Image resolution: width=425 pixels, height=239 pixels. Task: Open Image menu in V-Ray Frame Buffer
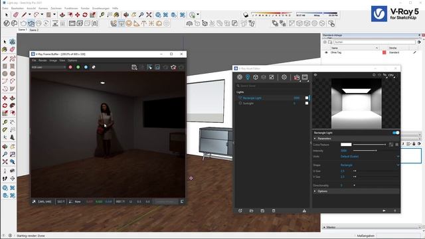[53, 60]
